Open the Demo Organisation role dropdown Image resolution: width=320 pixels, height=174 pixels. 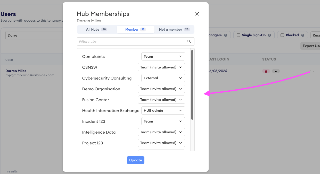(x=161, y=89)
